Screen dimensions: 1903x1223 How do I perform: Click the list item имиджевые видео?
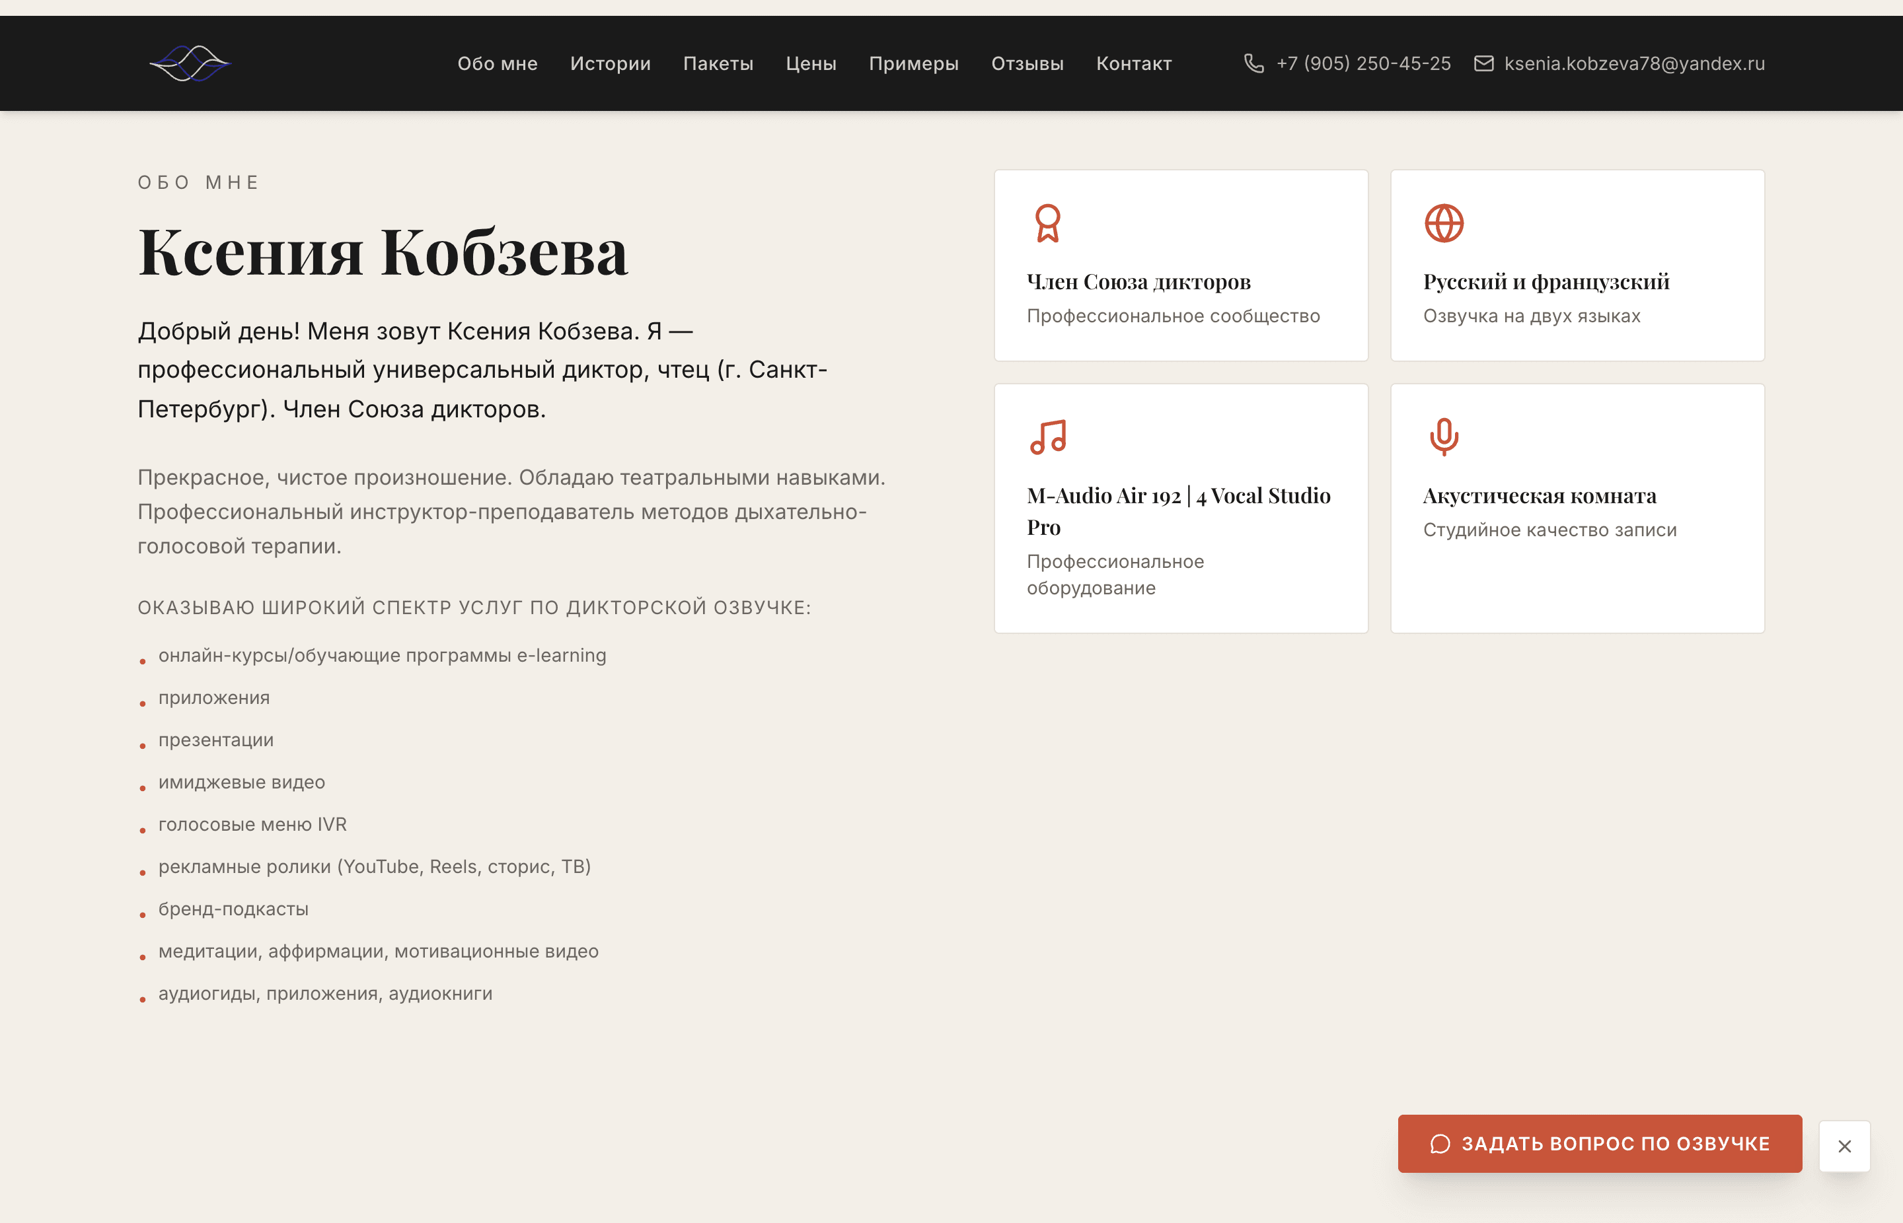[x=242, y=783]
